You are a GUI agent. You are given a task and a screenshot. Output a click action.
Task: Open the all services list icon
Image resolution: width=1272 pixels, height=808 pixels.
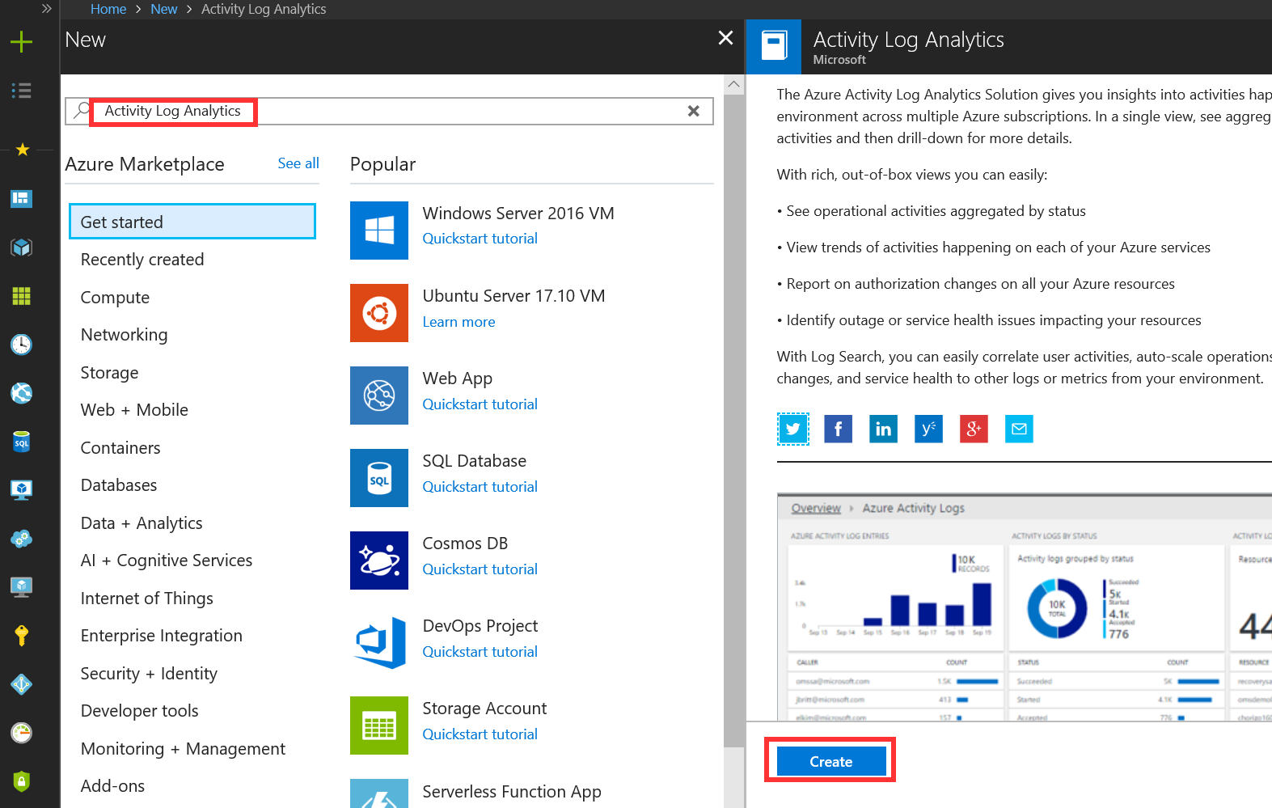tap(22, 91)
